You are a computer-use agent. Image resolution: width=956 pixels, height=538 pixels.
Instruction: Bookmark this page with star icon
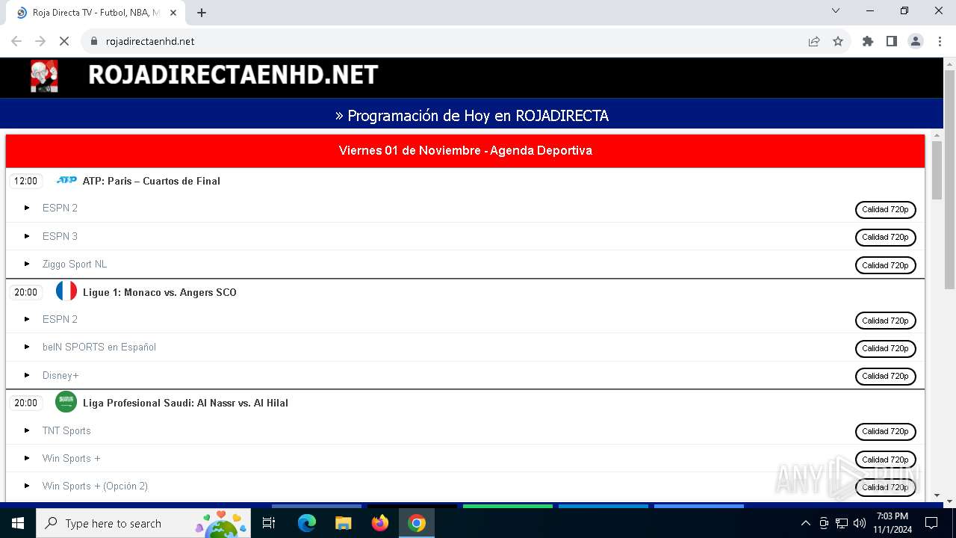(838, 41)
